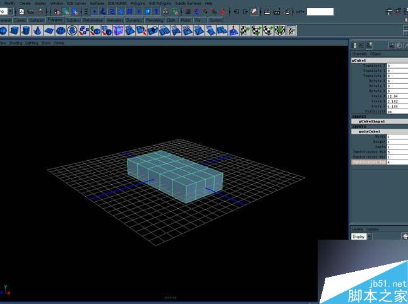Click the save scene icon
Viewport: 408px width, 304px height.
[x=40, y=11]
